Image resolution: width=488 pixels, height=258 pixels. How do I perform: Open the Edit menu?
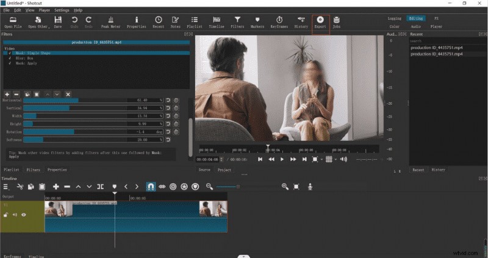(18, 10)
